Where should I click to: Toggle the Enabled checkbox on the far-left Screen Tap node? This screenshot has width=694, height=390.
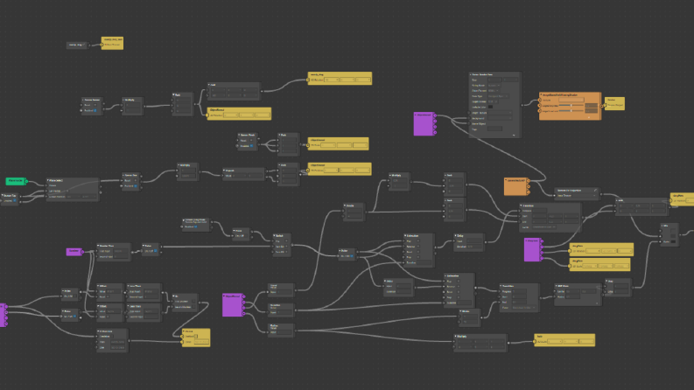pyautogui.click(x=16, y=201)
